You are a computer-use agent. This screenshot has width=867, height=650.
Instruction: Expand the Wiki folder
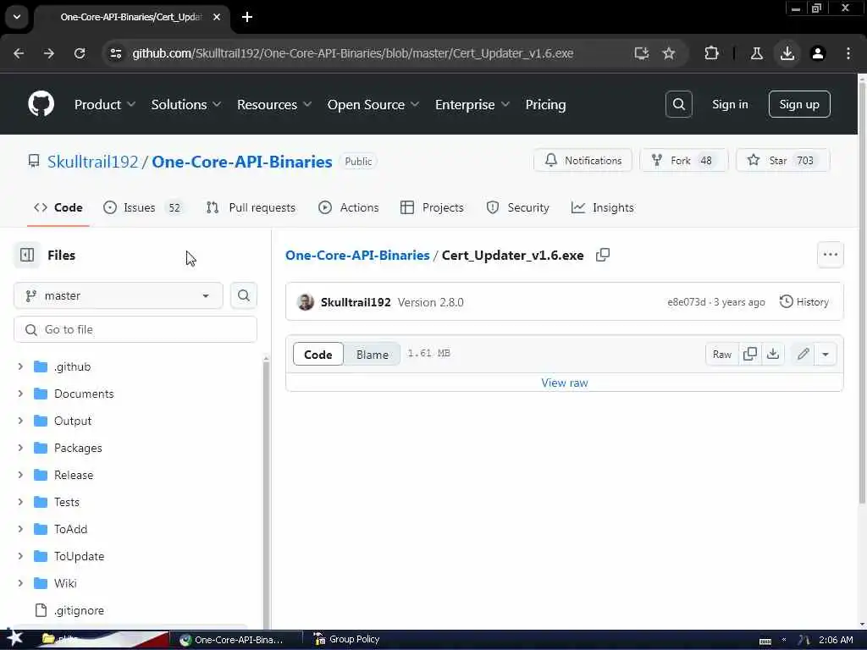[x=20, y=583]
